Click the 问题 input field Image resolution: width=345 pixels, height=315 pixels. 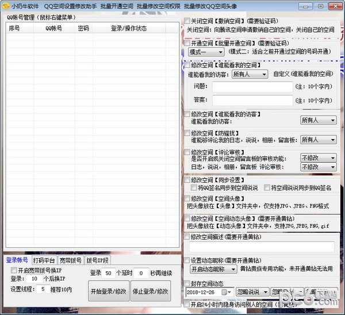click(x=252, y=87)
